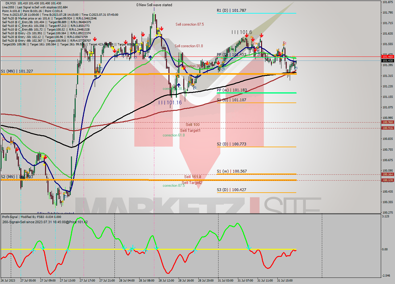Viewport: 395px width, 284px height.
Task: Select the '| | | 101.6' high marker text
Action: click(x=242, y=32)
